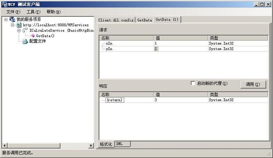Click the response 类型 column header
Viewport: 273px width, 158px height.
(238, 95)
